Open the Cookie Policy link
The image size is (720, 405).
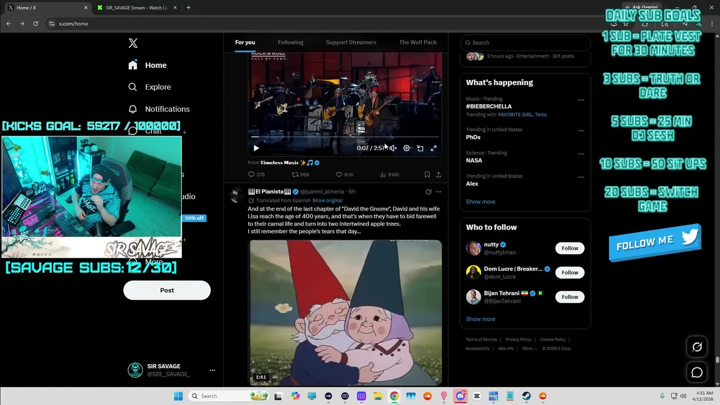coord(553,340)
